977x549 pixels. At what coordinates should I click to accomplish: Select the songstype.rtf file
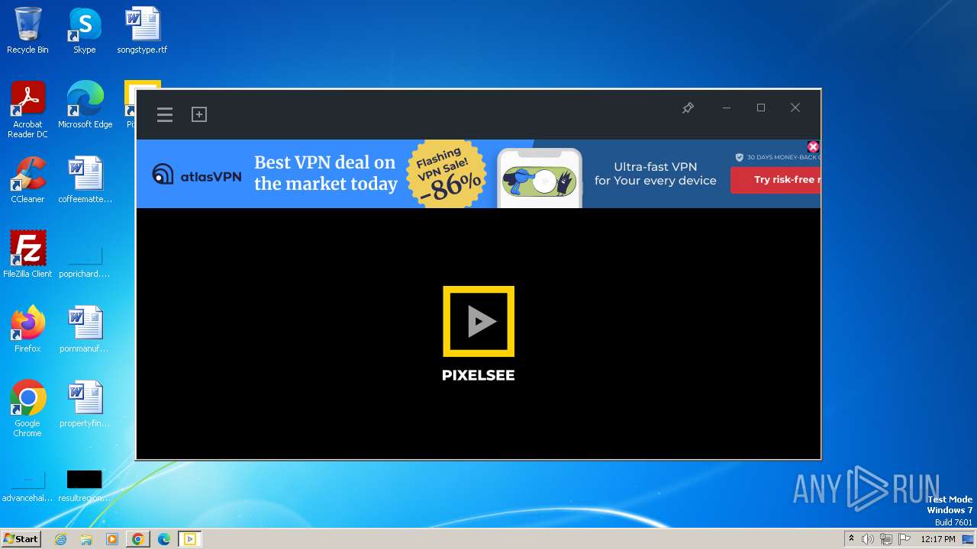(x=142, y=30)
